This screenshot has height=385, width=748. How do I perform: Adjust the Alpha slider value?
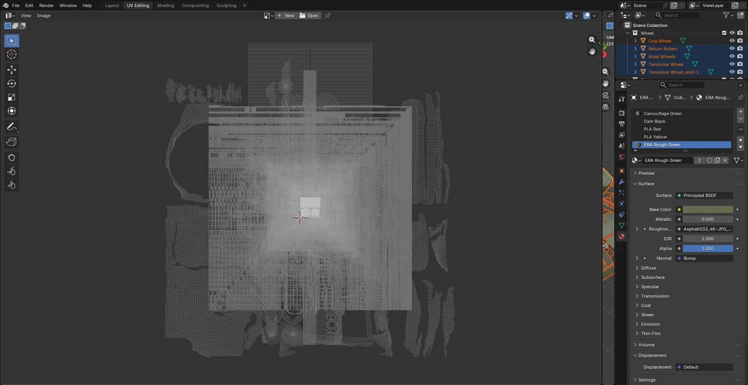tap(708, 249)
